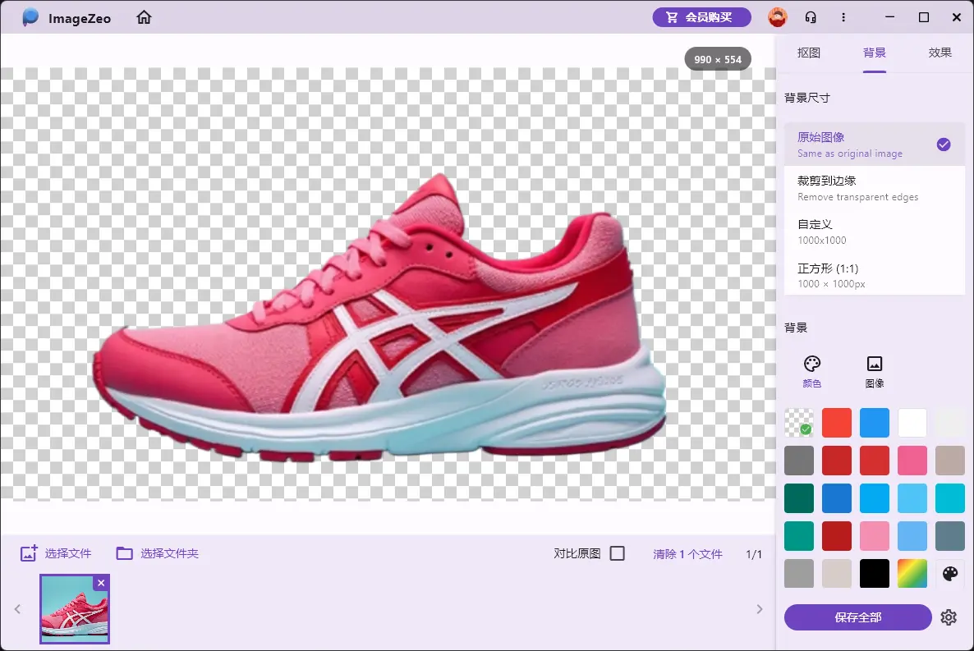This screenshot has height=651, width=974.
Task: Switch to the 效果 tab
Action: tap(940, 53)
